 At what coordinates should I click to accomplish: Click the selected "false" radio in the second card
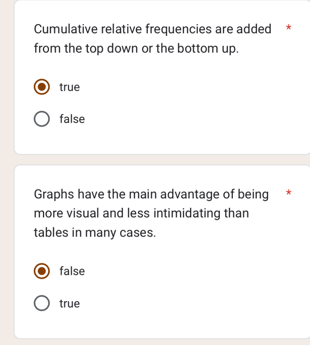pos(42,271)
